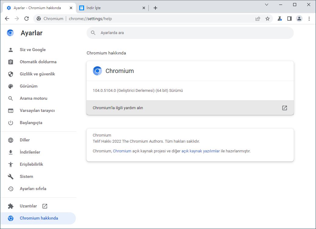Open the açık kaynak yazılımlar link

[201, 151]
